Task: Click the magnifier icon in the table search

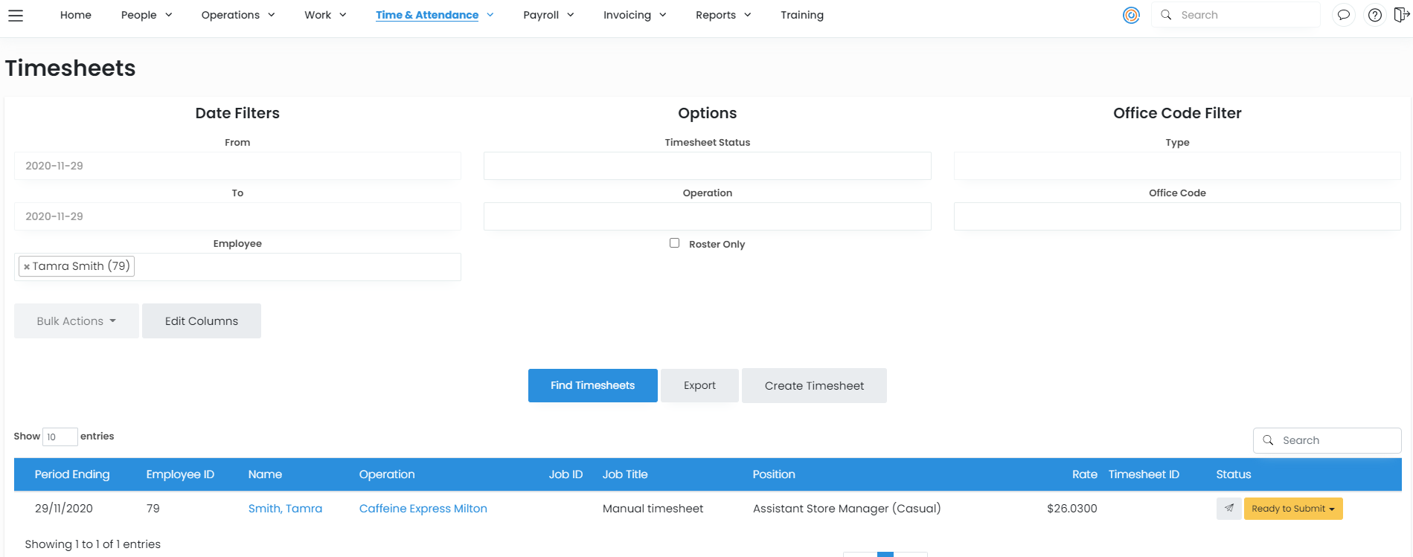Action: pyautogui.click(x=1268, y=440)
